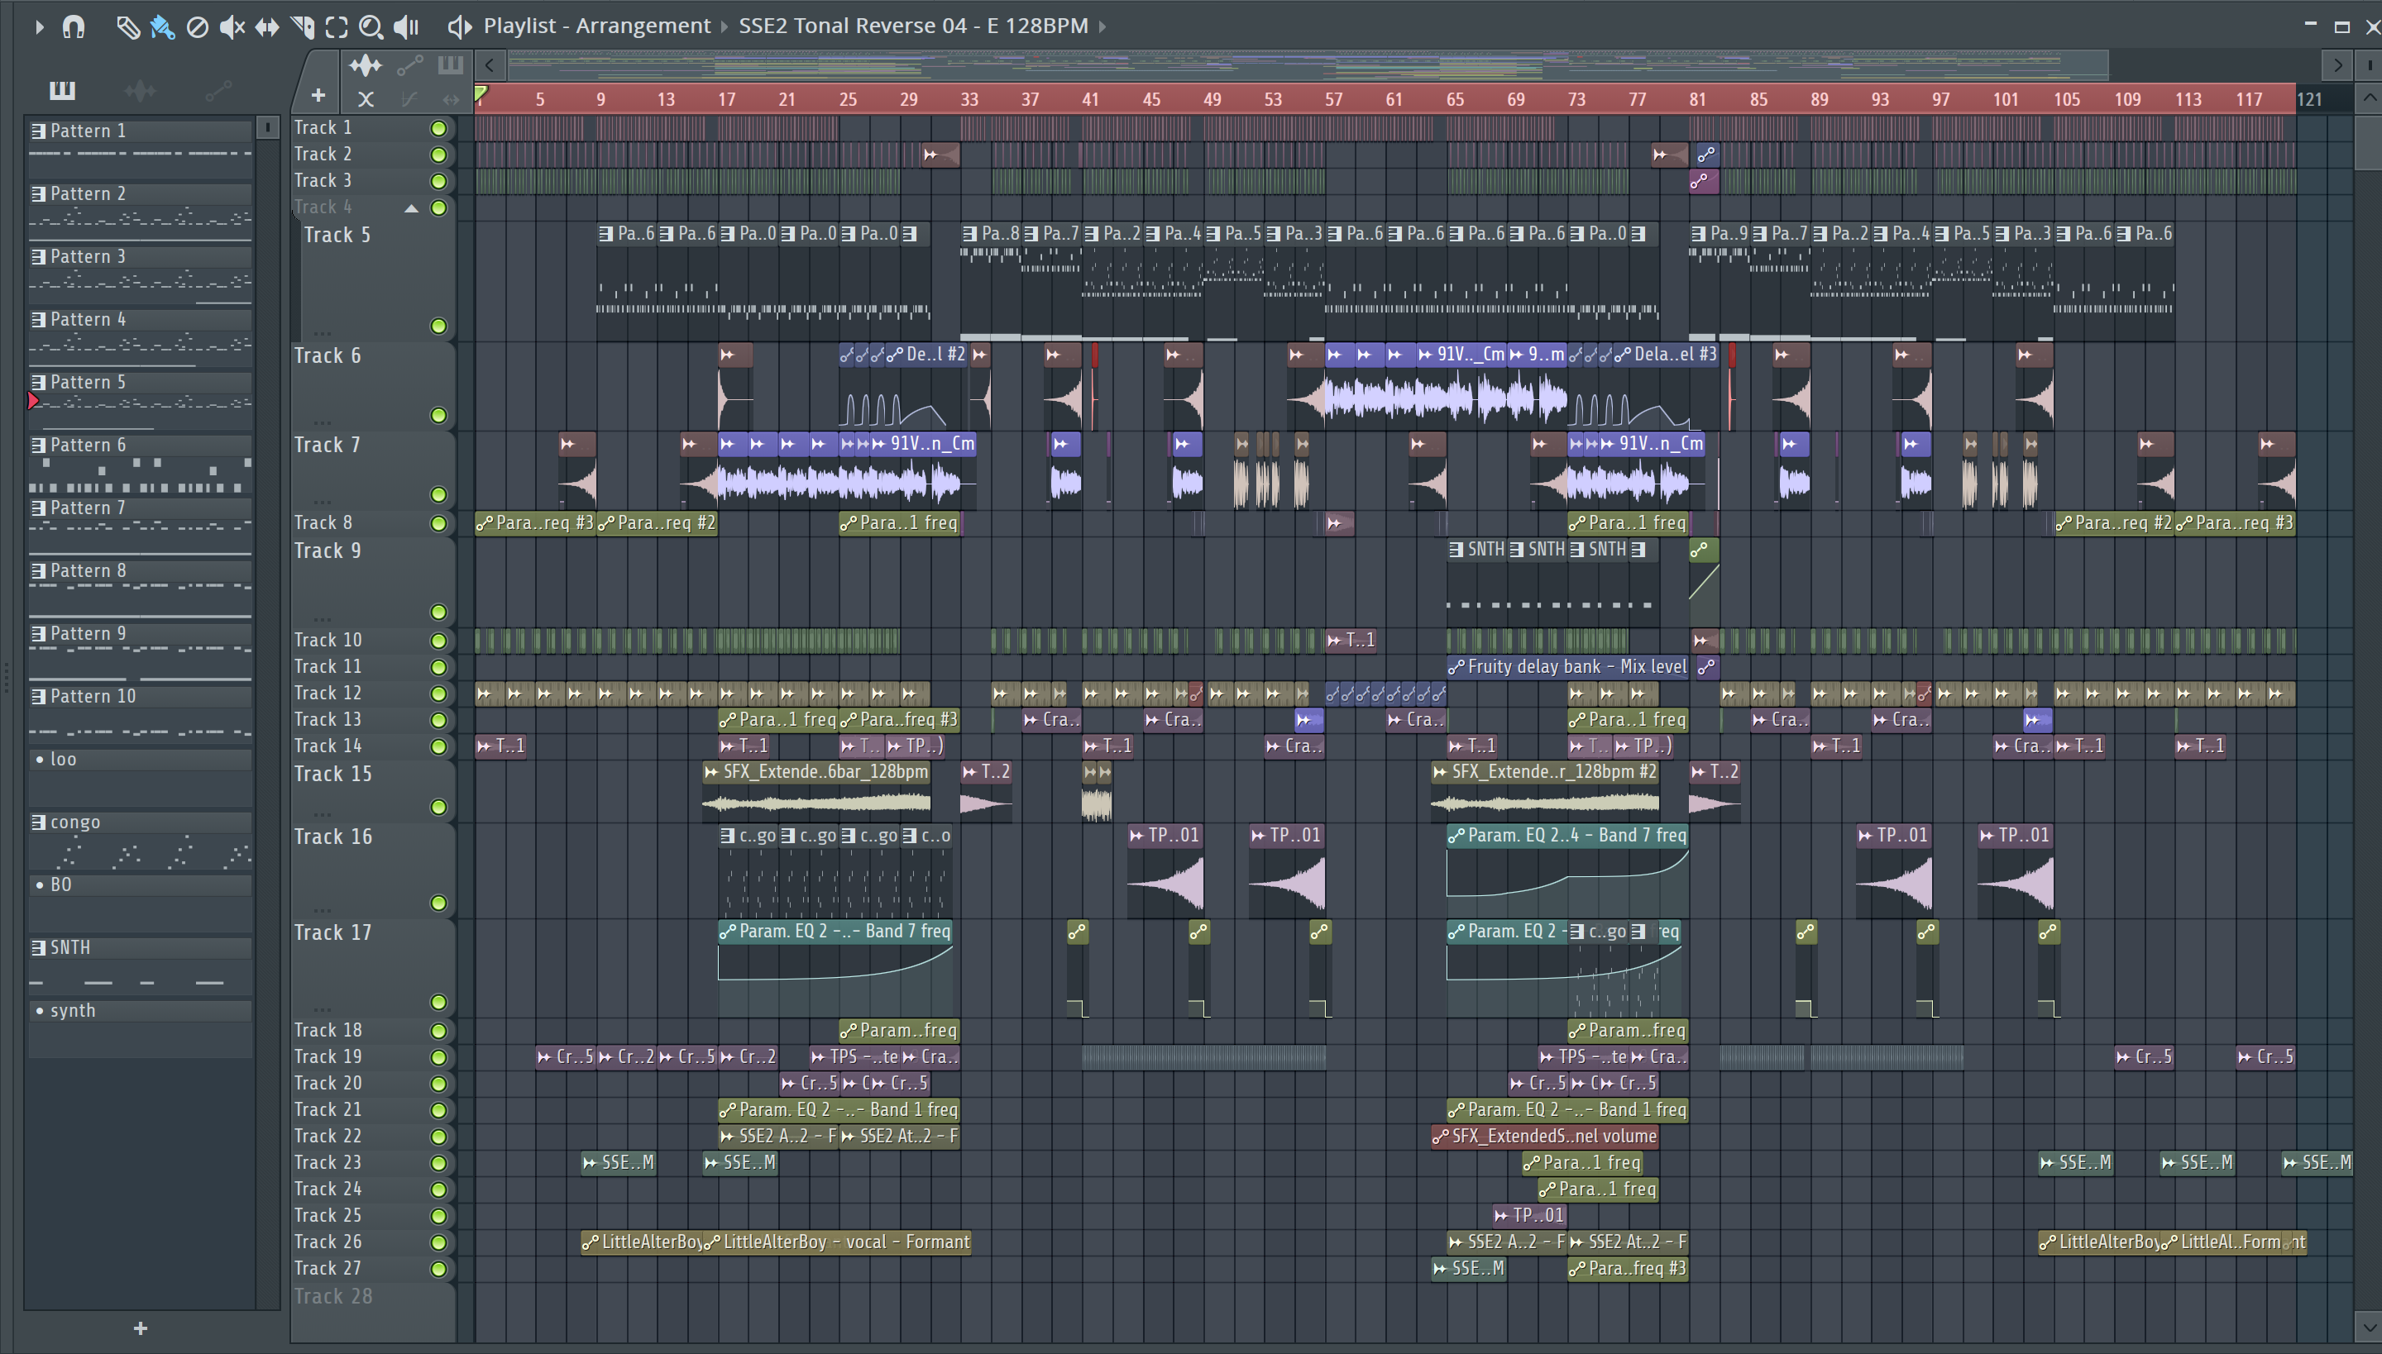Select the Paint brush tool
Image resolution: width=2382 pixels, height=1354 pixels.
click(x=162, y=27)
